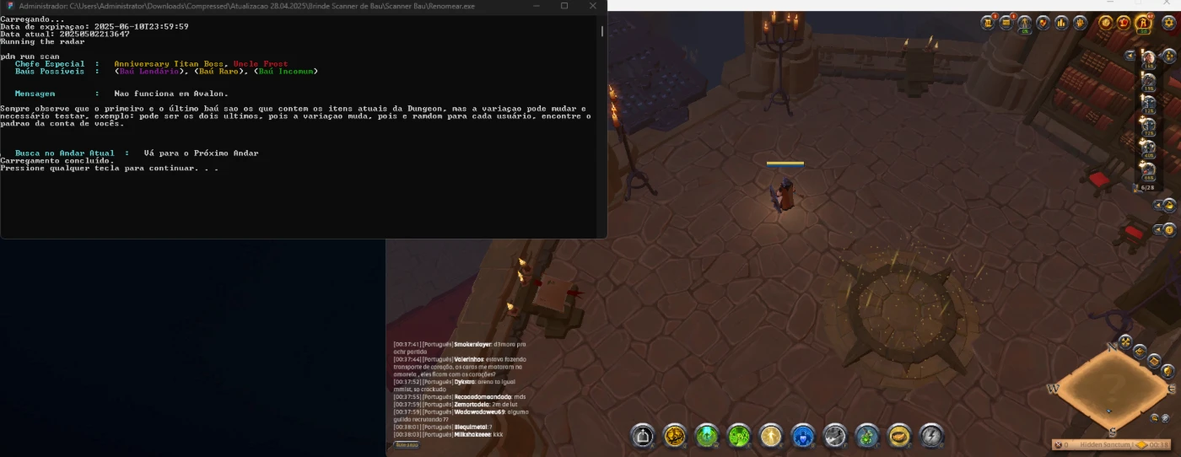Click the "Uncle Frost" red text in the console
1181x457 pixels.
pyautogui.click(x=260, y=64)
